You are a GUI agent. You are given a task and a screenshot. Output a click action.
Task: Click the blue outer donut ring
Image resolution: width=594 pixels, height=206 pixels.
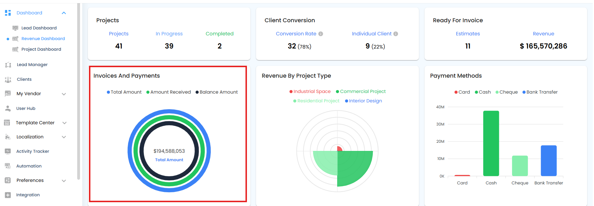(169, 111)
